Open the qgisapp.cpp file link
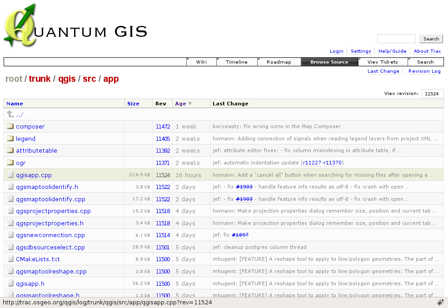The height and width of the screenshot is (308, 448). (34, 175)
